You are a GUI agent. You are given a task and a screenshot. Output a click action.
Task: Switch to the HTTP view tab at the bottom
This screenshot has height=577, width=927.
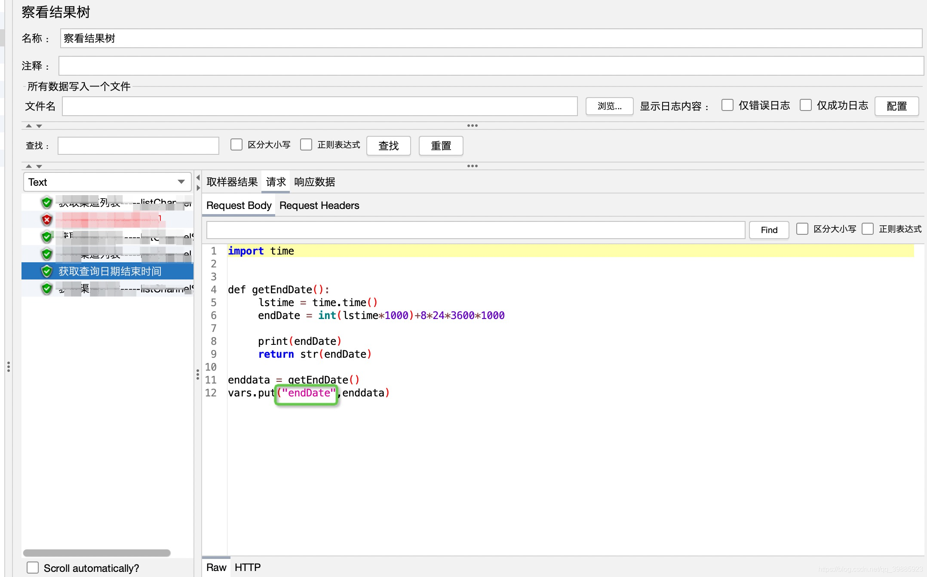[x=248, y=567]
